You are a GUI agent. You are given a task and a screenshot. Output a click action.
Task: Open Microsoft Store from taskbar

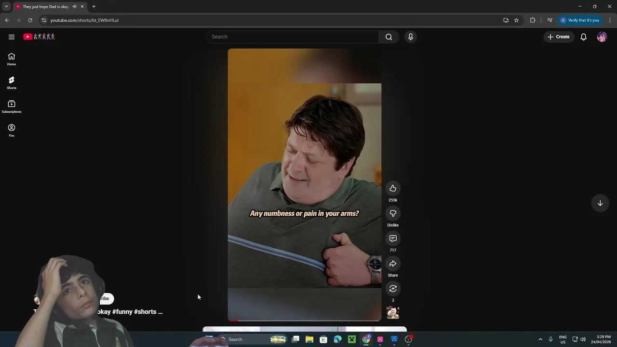(323, 339)
